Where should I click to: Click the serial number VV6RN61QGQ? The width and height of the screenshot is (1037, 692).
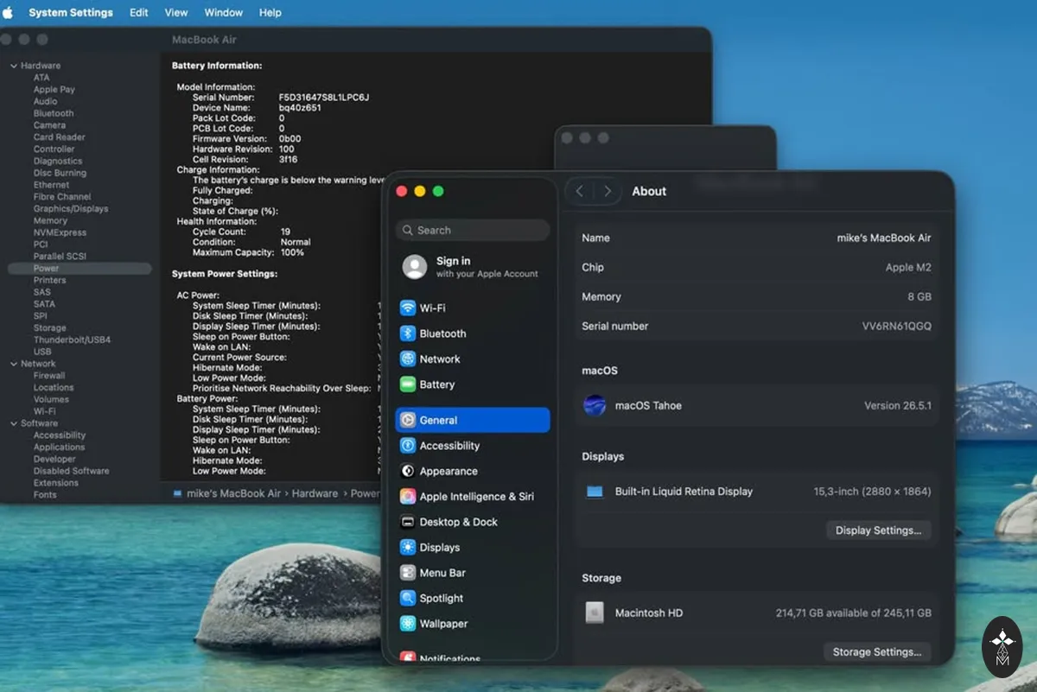pyautogui.click(x=897, y=327)
